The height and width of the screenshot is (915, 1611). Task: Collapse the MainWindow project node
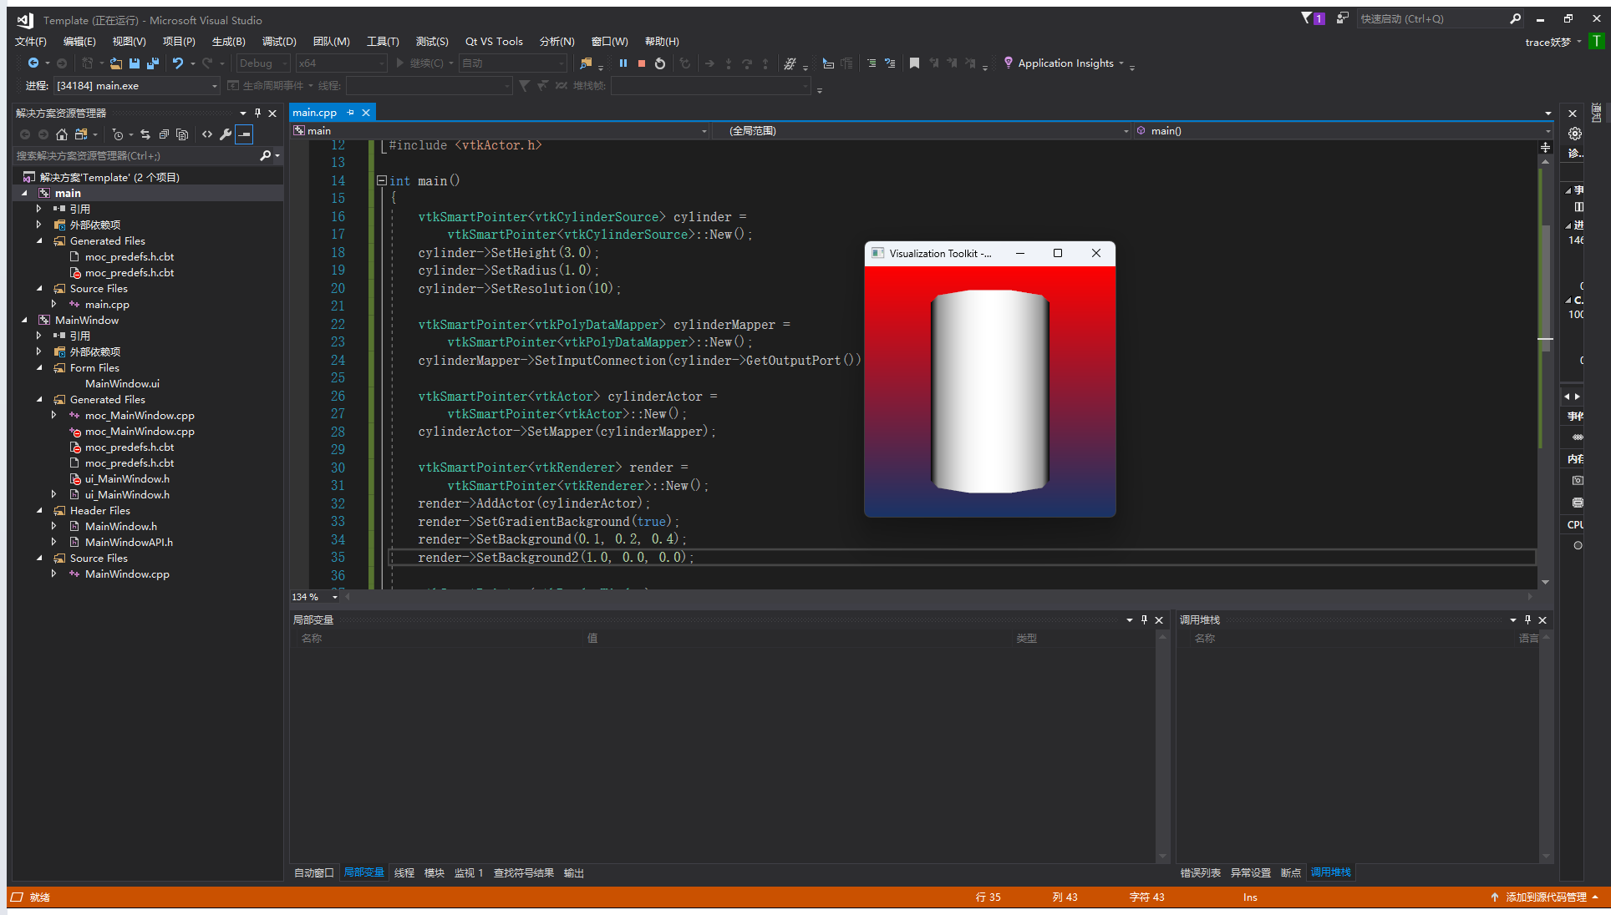tap(24, 320)
